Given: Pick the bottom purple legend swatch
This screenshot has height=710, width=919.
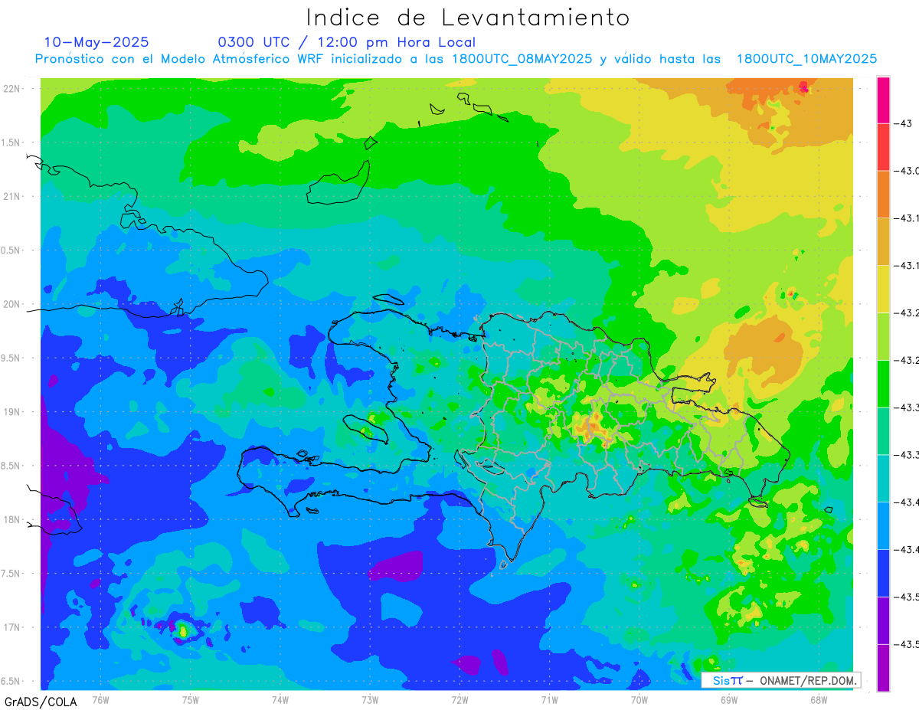Looking at the screenshot, I should (883, 667).
